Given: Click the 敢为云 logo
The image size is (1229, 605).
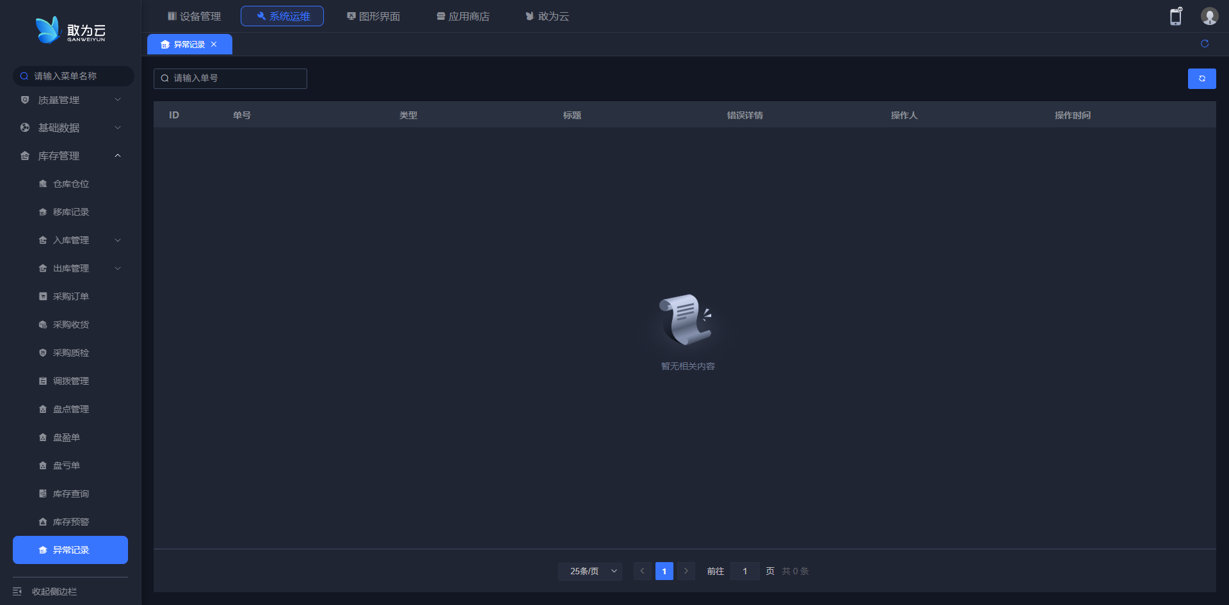Looking at the screenshot, I should pos(70,30).
